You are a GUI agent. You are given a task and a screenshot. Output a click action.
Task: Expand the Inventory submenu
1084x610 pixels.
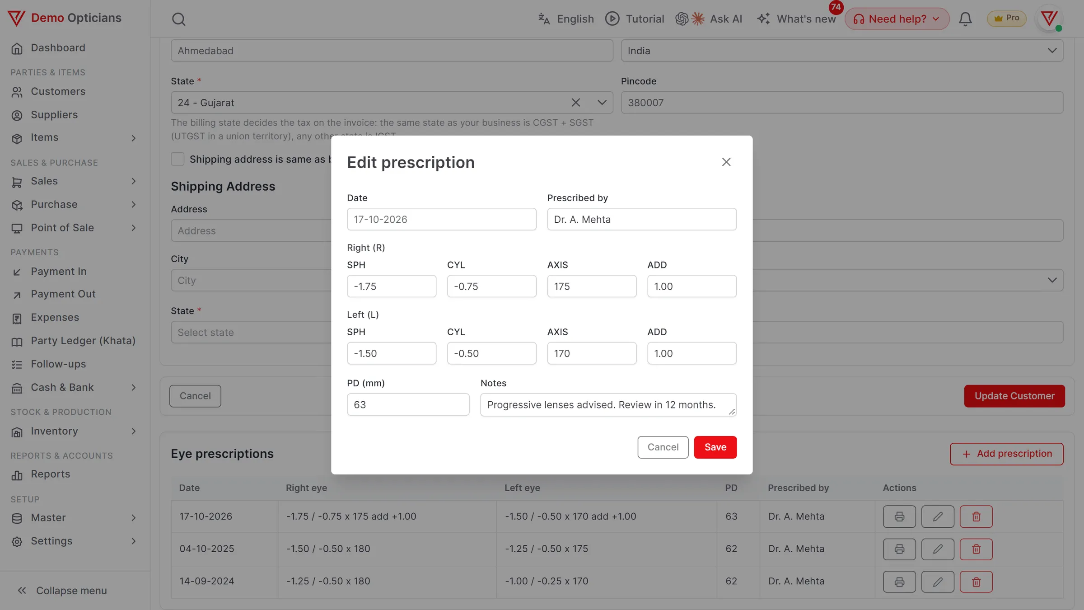tap(133, 432)
